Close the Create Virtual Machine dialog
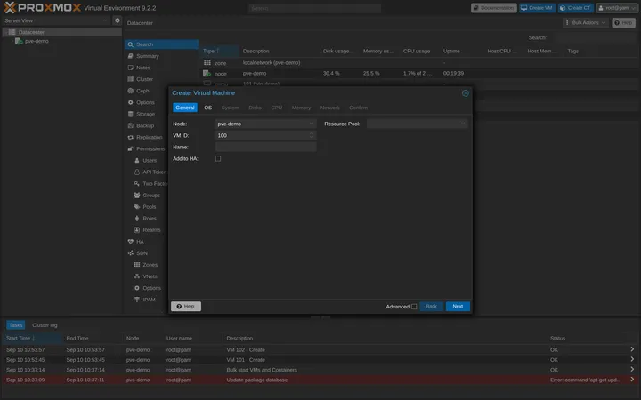This screenshot has height=400, width=641. [466, 93]
